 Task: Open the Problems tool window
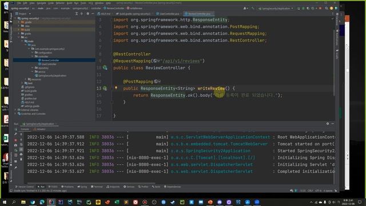(x=67, y=187)
